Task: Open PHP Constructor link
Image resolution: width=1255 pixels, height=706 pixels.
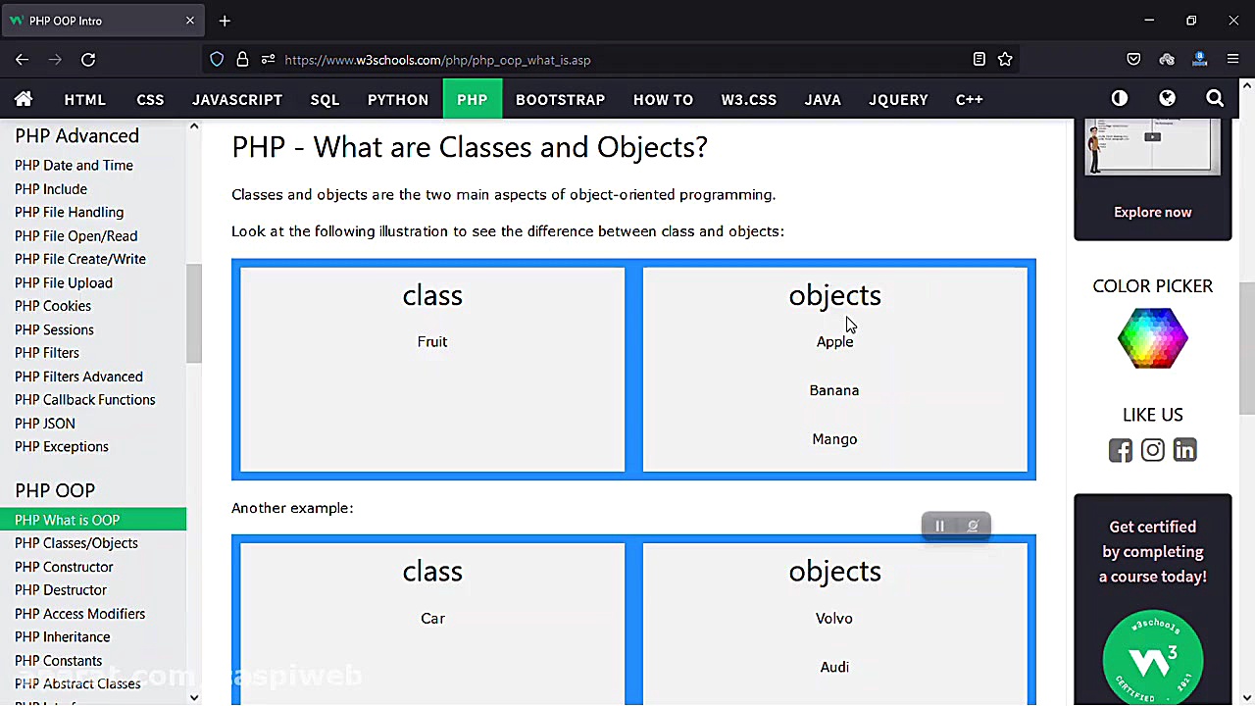Action: [x=64, y=567]
